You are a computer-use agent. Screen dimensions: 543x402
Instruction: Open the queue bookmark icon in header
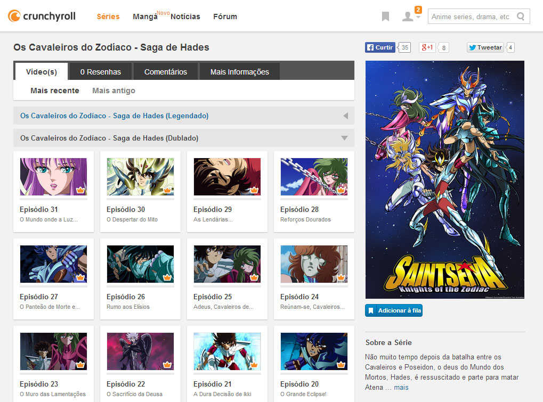(385, 17)
